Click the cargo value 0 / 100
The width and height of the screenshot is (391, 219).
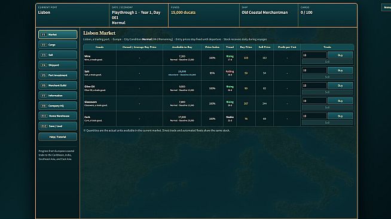[x=306, y=13]
